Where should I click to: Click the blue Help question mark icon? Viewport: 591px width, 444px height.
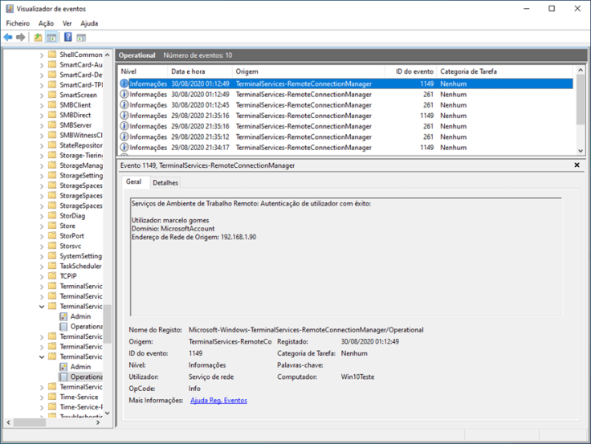[68, 37]
